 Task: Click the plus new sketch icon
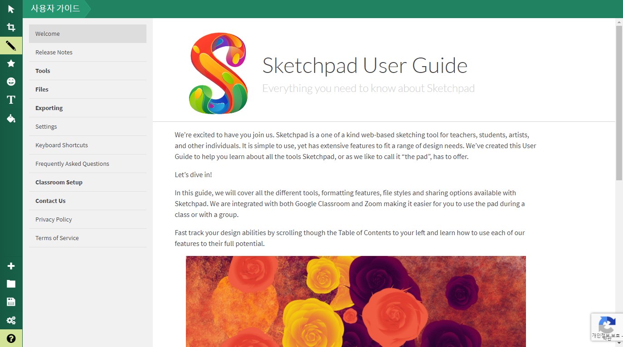coord(11,266)
